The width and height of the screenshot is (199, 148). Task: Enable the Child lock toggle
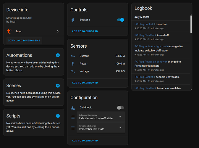(x=120, y=108)
